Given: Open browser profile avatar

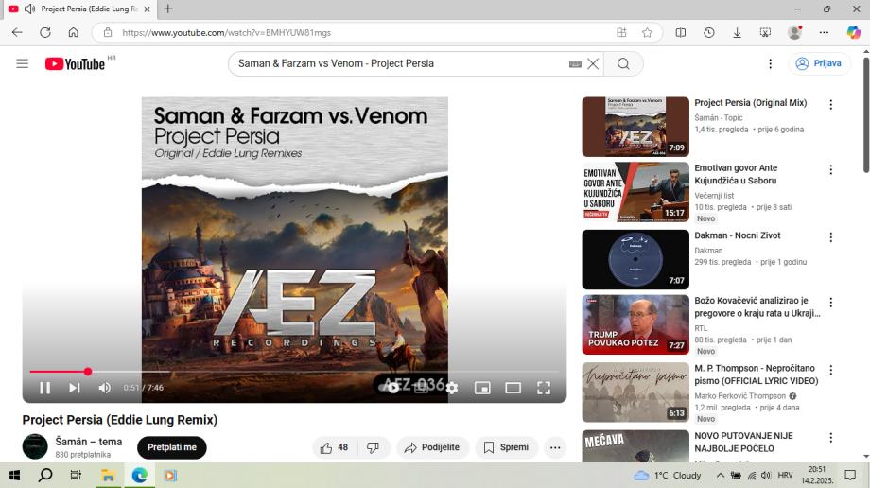Looking at the screenshot, I should (x=794, y=33).
